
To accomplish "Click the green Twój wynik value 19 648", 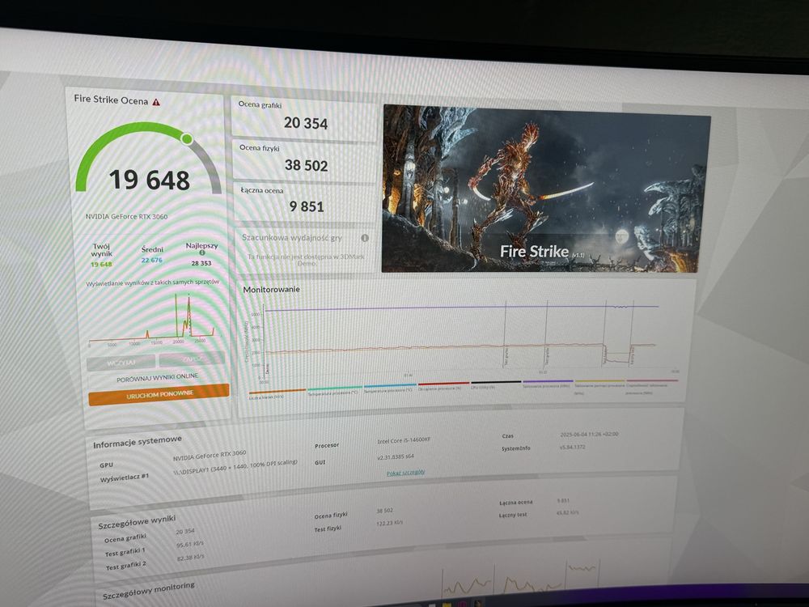I will (x=101, y=265).
